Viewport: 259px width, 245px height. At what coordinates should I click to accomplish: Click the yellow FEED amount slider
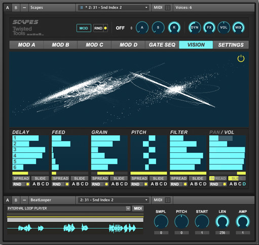pyautogui.click(x=70, y=173)
